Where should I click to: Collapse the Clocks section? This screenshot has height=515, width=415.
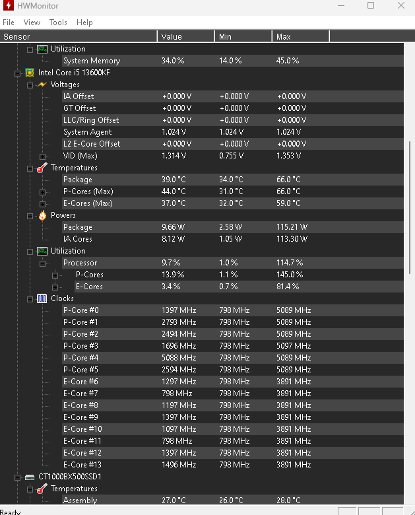pos(30,299)
